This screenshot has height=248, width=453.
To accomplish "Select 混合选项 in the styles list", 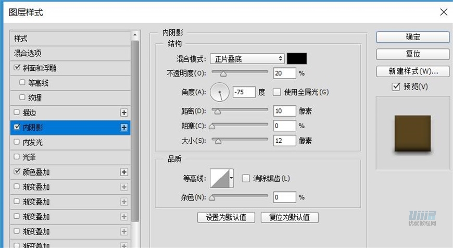I will 28,53.
